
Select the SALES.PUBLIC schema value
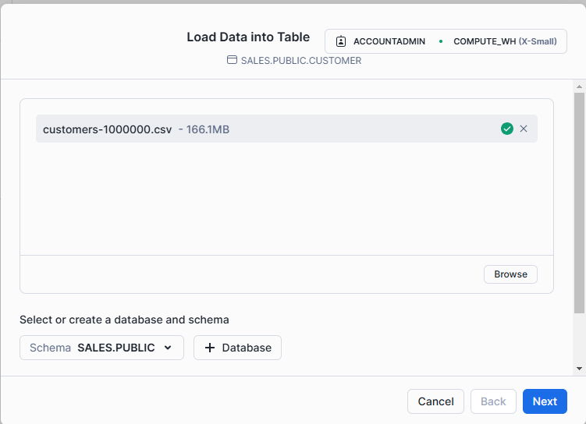116,348
